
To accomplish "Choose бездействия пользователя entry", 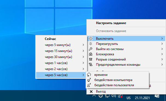I will 117,85.
